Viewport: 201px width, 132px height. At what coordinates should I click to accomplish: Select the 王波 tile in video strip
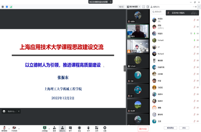coord(138,76)
